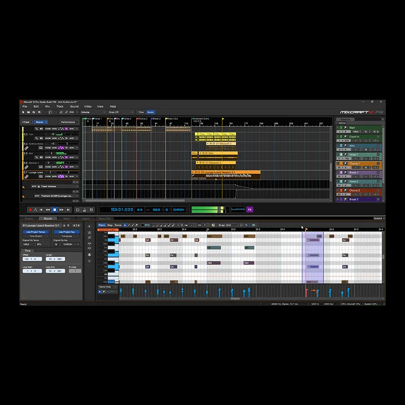
Task: Toggle the loop mode button
Action: (77, 210)
